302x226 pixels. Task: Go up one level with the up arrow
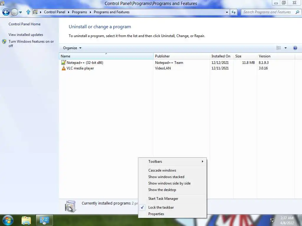coord(28,12)
